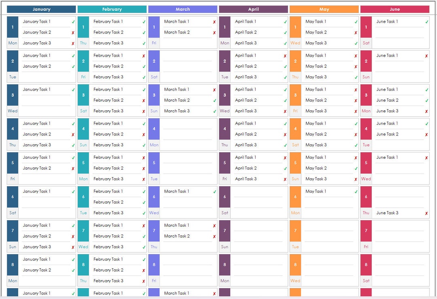Click green check beside May 6 Task 1

356,192
